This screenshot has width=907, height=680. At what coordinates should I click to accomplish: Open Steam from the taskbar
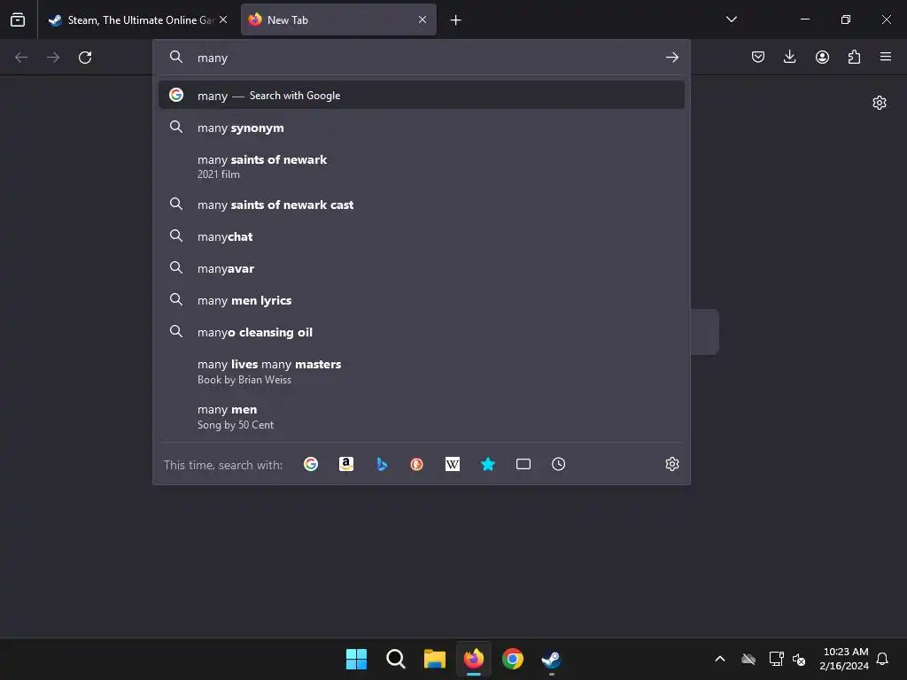coord(551,659)
